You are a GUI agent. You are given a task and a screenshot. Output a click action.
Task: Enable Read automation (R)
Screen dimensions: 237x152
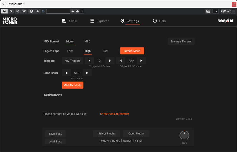(18, 11)
